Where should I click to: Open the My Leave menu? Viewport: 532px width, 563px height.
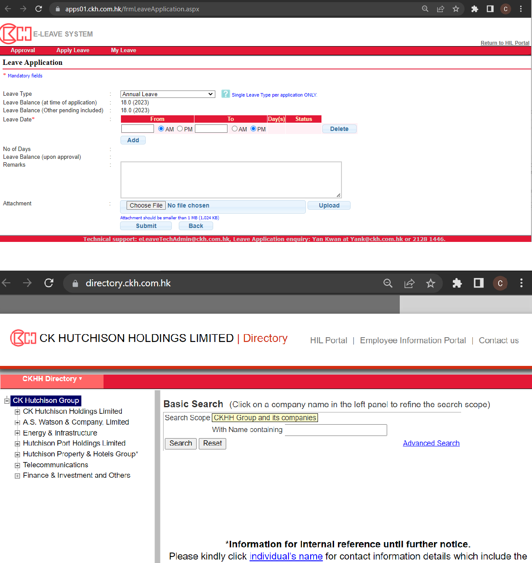click(124, 50)
